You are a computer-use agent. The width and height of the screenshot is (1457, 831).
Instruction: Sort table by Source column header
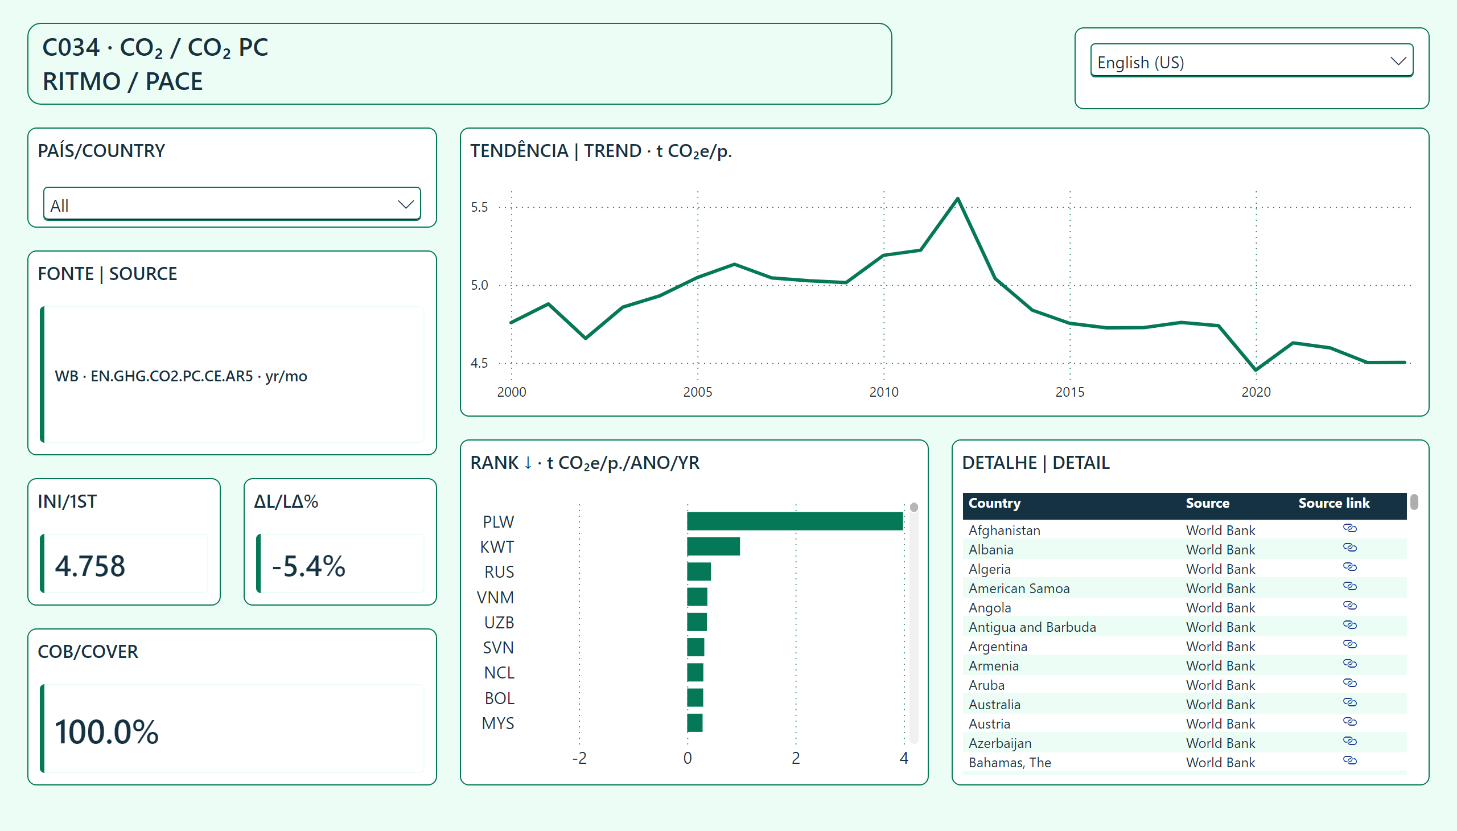[1207, 503]
